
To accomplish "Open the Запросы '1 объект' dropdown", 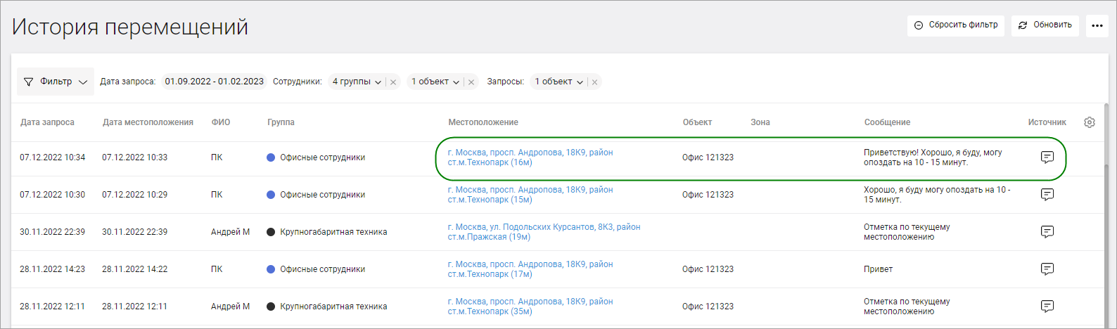I will 558,82.
